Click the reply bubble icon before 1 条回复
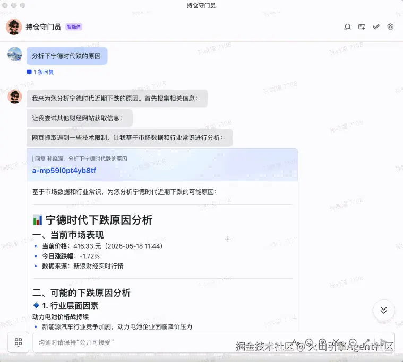 pos(29,72)
